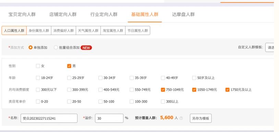Check the 0-20 unit price checkbox
This screenshot has width=279, height=132.
pos(38,102)
